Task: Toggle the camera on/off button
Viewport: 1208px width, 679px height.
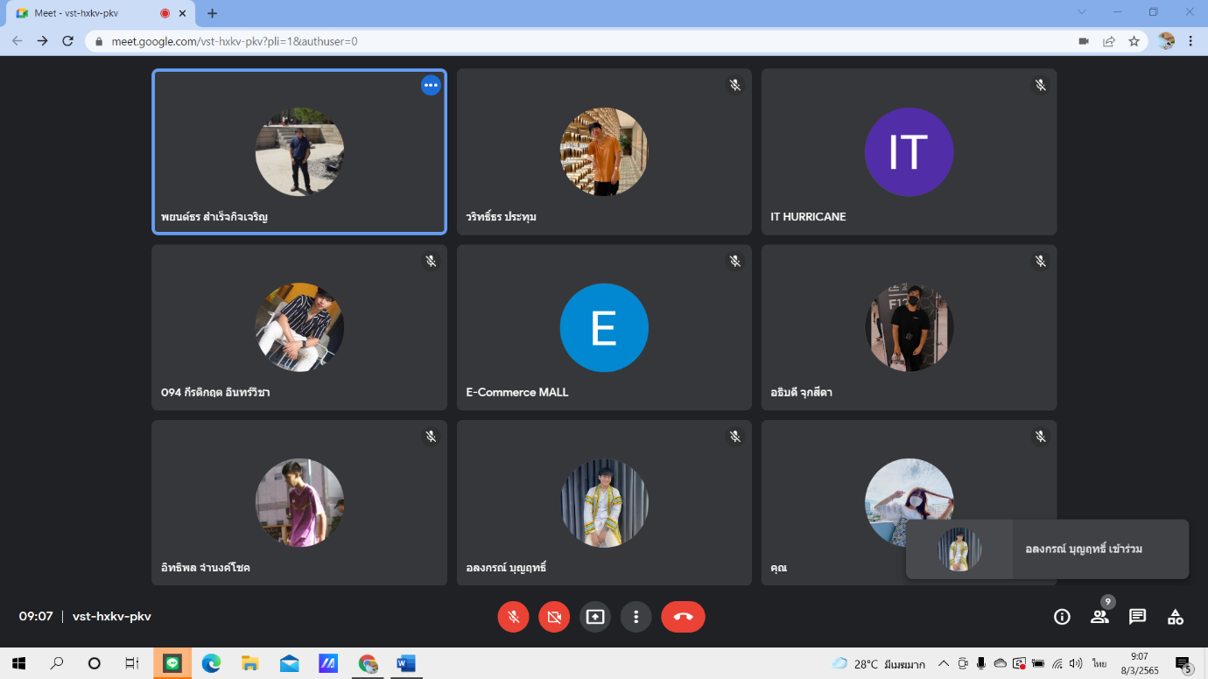Action: 554,617
